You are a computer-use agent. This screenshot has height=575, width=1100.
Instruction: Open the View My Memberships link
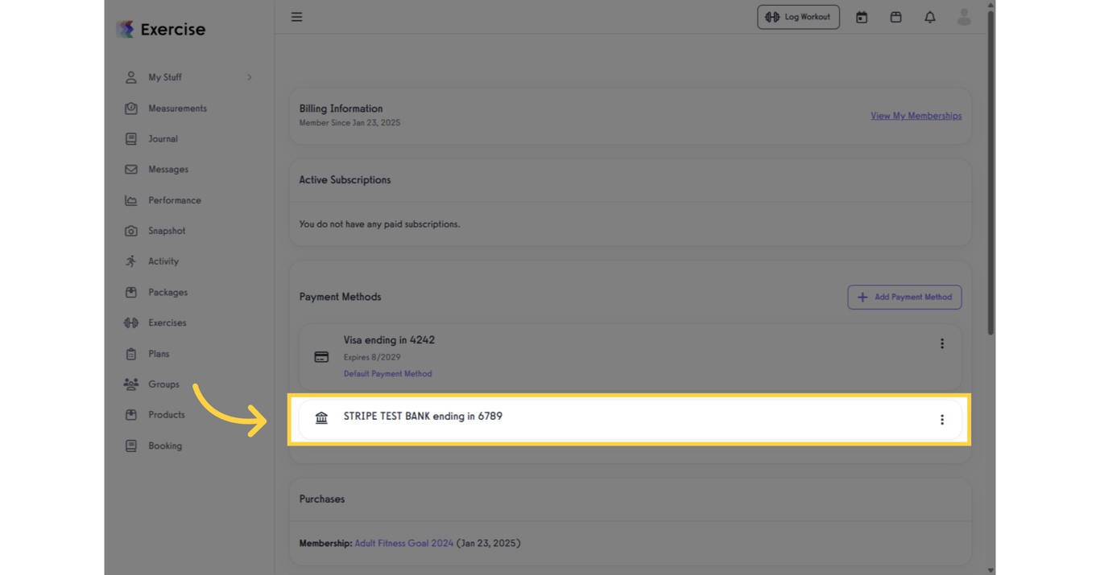click(916, 115)
